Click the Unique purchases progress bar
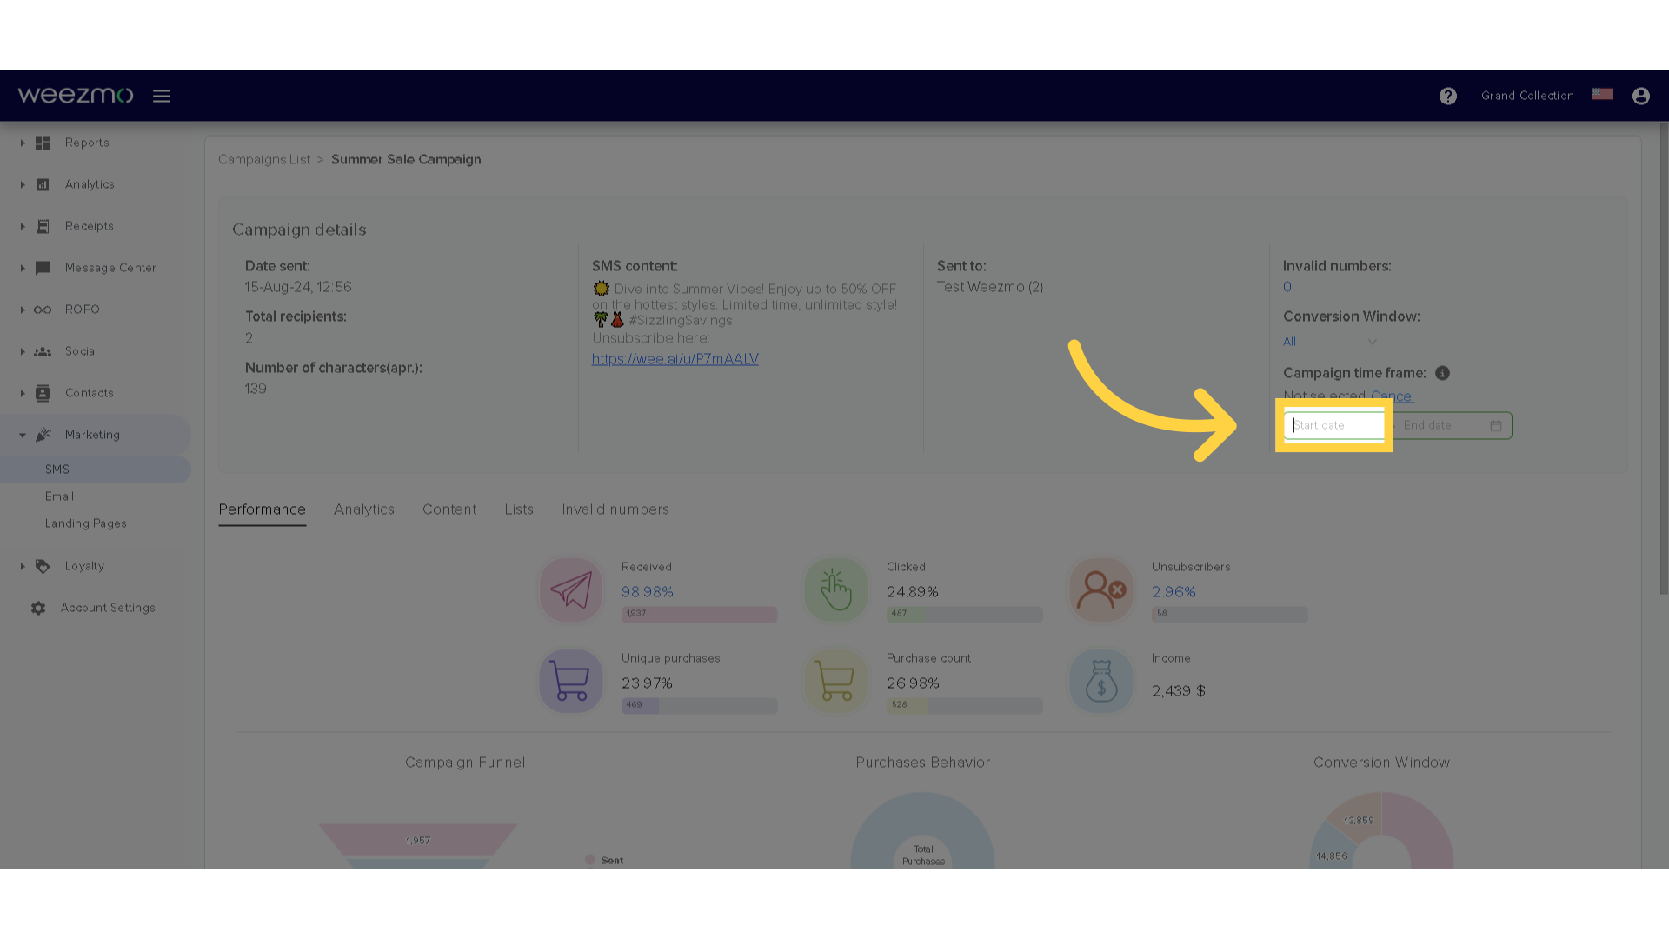Image resolution: width=1669 pixels, height=939 pixels. pos(699,705)
